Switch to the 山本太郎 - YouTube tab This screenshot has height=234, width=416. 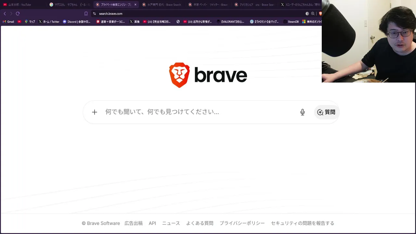coord(23,5)
